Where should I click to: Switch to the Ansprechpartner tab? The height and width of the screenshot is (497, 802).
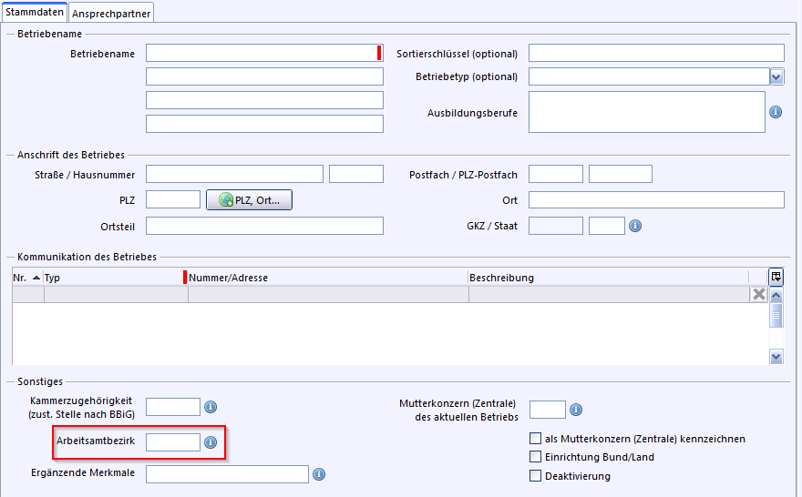click(x=112, y=13)
